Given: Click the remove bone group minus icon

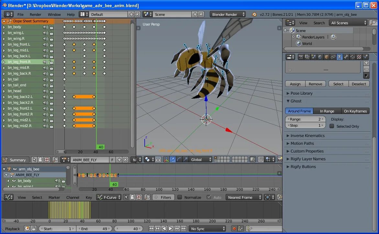Looking at the screenshot, I should tap(366, 69).
